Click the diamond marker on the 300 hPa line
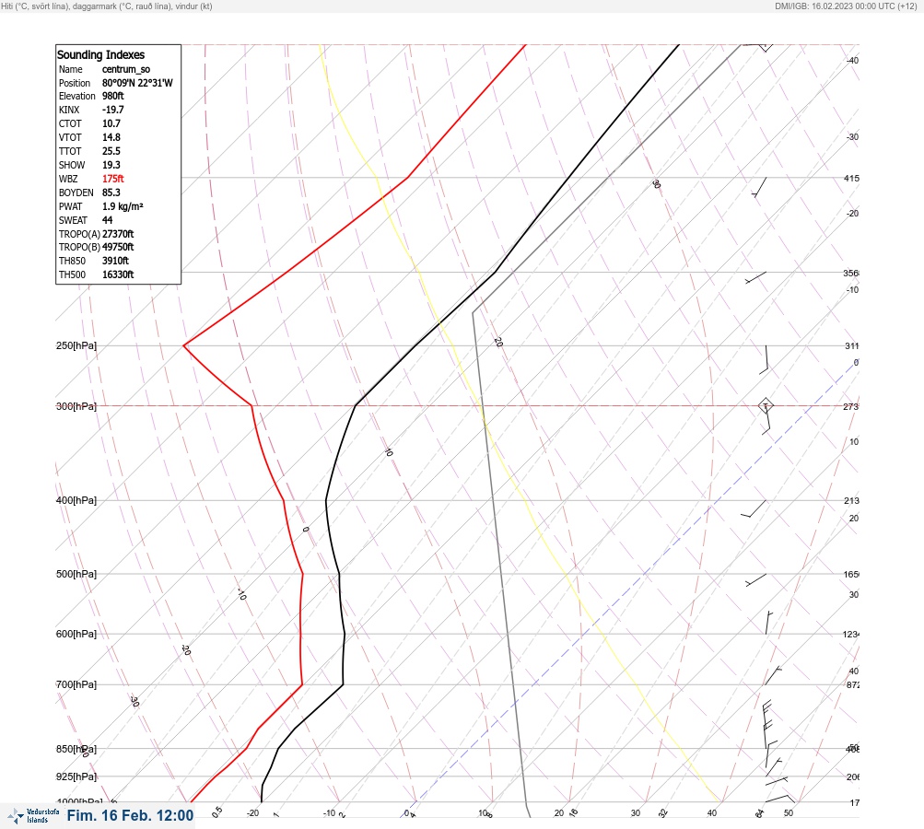This screenshot has height=829, width=924. 765,405
